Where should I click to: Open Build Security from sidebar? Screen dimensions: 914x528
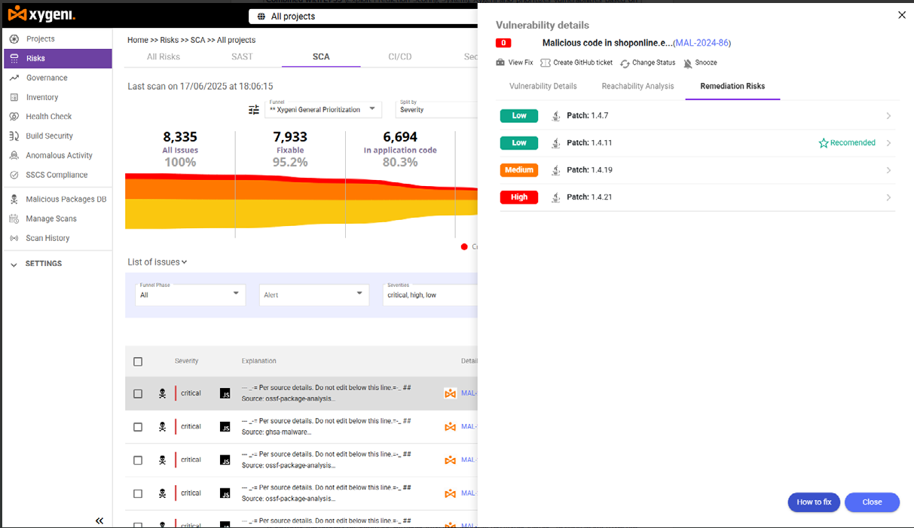[x=49, y=136]
